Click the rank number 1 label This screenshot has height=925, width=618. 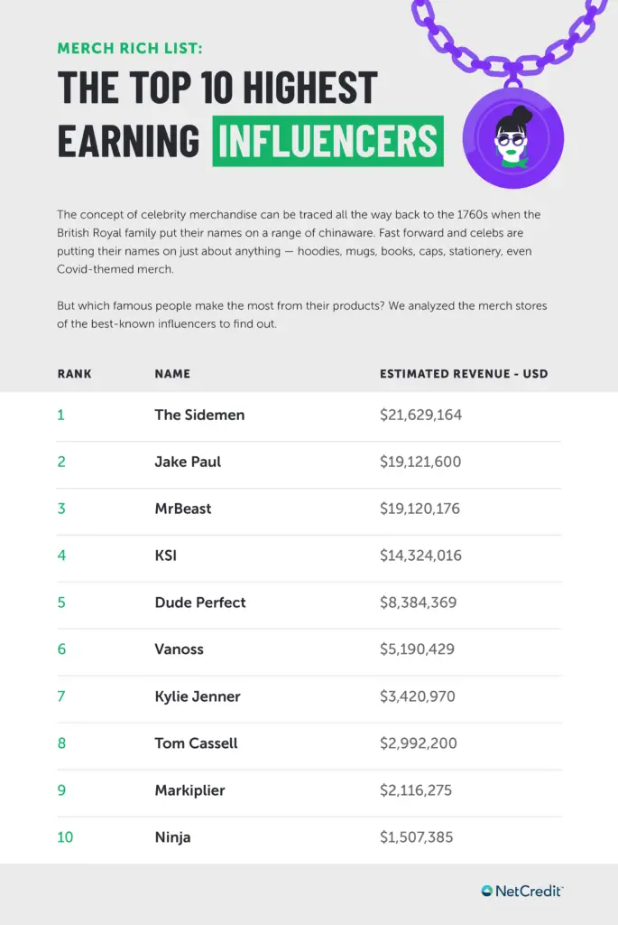tap(60, 415)
